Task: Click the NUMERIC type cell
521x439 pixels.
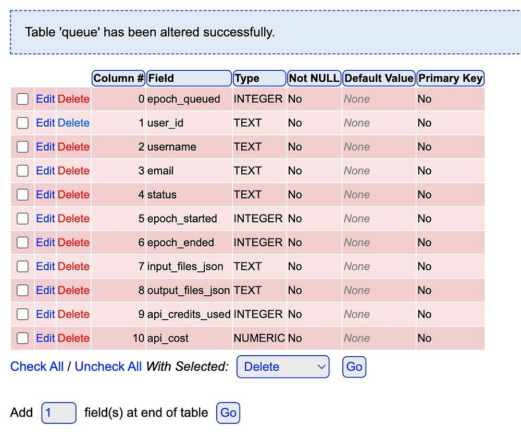Action: [x=259, y=338]
